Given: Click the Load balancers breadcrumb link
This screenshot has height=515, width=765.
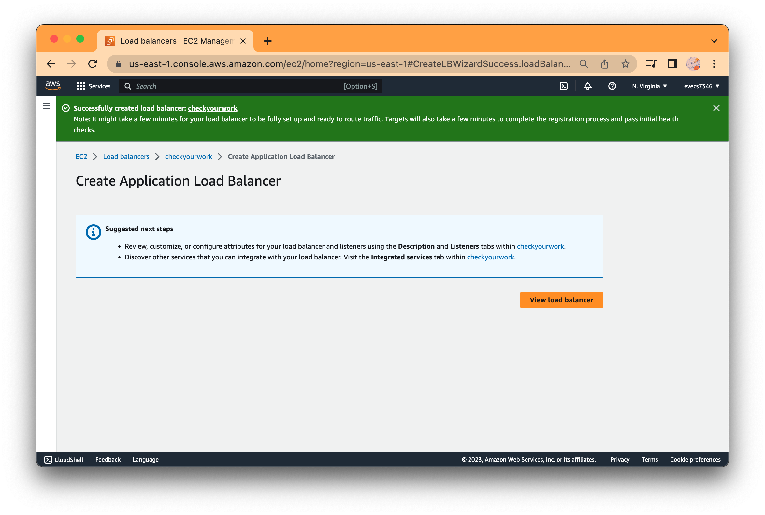Looking at the screenshot, I should 126,156.
